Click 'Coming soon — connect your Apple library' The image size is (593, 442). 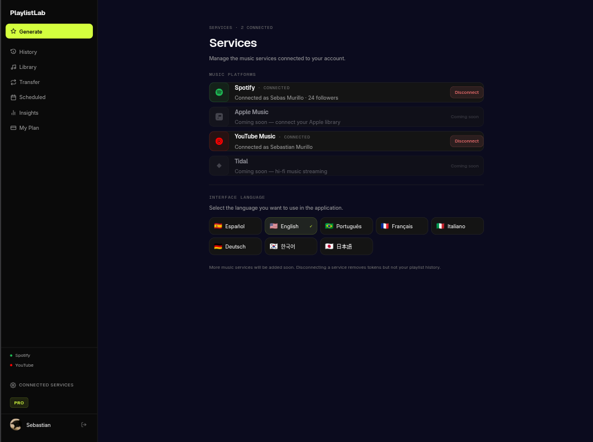tap(287, 122)
